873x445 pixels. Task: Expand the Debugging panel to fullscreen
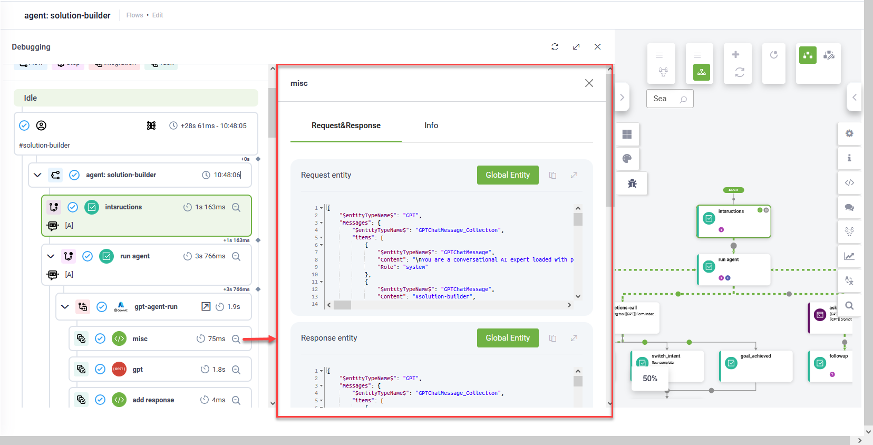[x=576, y=47]
